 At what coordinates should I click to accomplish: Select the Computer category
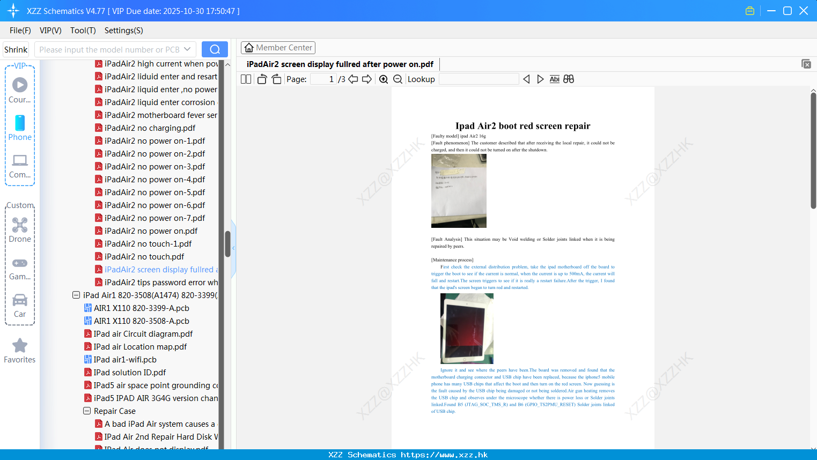tap(20, 166)
